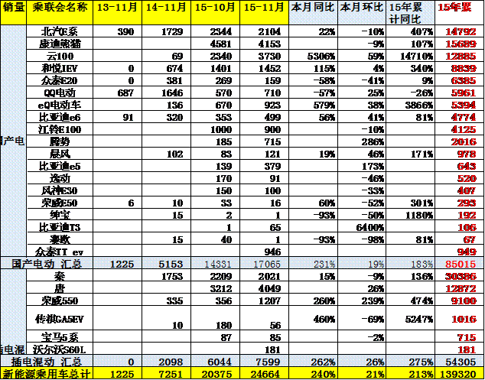Image resolution: width=485 pixels, height=380 pixels.
Task: Click the 213% total cumulative growth cell
Action: pyautogui.click(x=411, y=374)
